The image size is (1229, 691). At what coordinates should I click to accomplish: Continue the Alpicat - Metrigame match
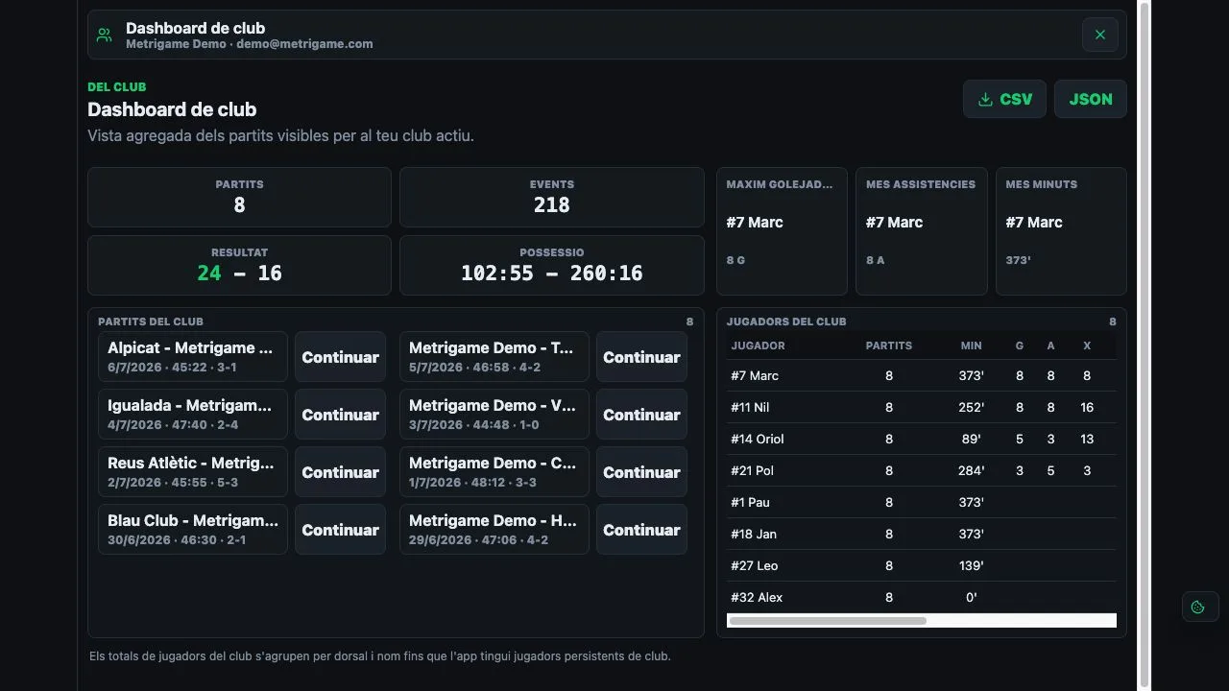point(340,357)
